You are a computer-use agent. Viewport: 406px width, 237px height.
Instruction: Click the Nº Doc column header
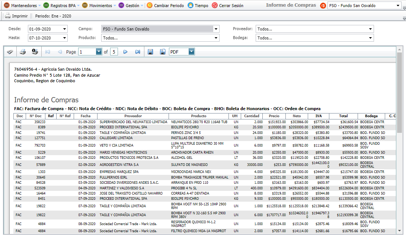(x=35, y=116)
